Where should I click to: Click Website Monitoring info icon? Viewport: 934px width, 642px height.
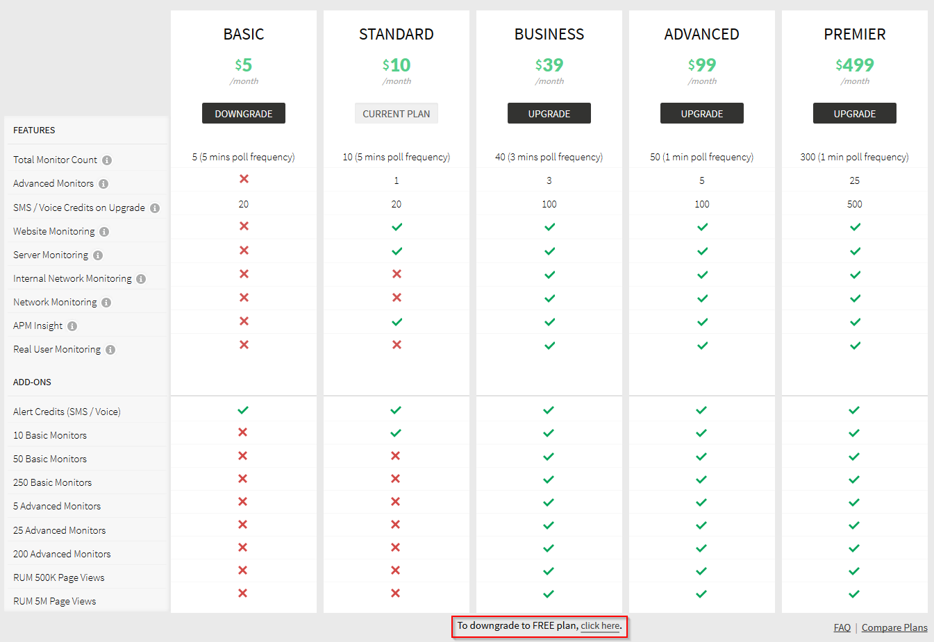(x=104, y=232)
